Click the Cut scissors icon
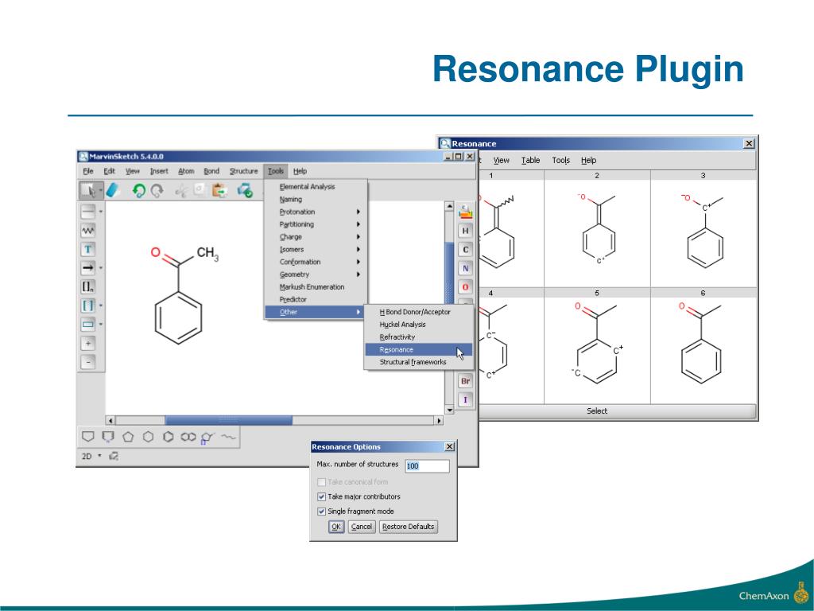 [x=181, y=191]
